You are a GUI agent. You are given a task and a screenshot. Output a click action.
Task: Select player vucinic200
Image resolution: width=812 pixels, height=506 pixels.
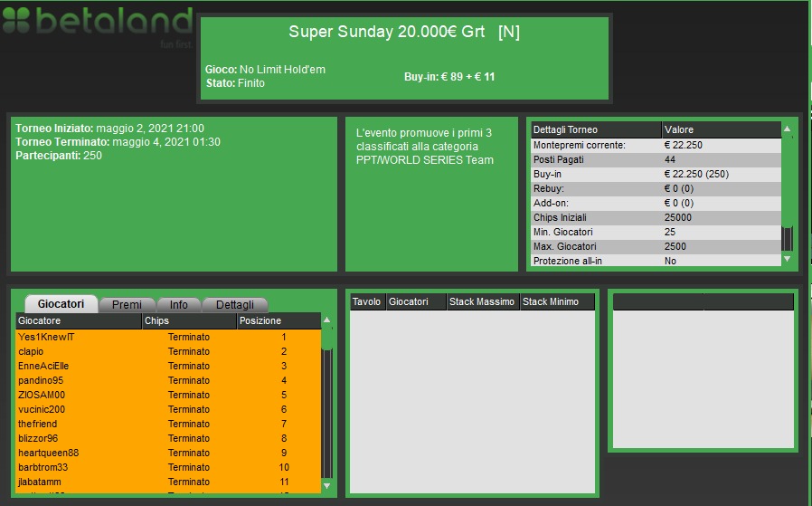point(168,409)
